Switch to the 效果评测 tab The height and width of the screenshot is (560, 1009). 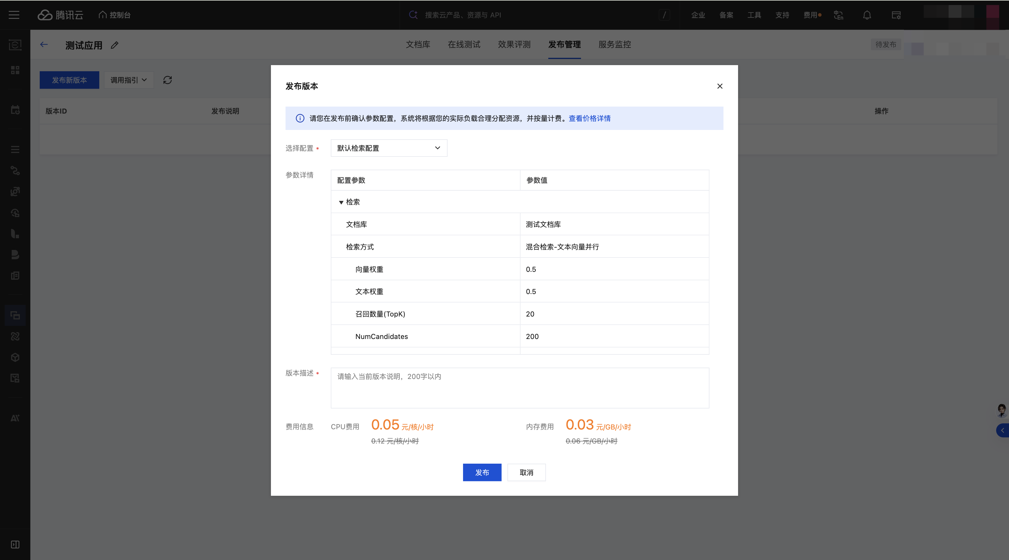(514, 45)
